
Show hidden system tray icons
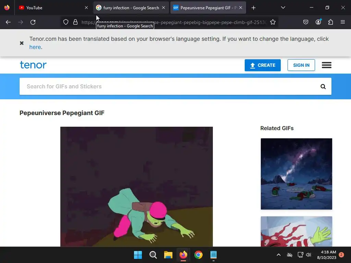279,255
